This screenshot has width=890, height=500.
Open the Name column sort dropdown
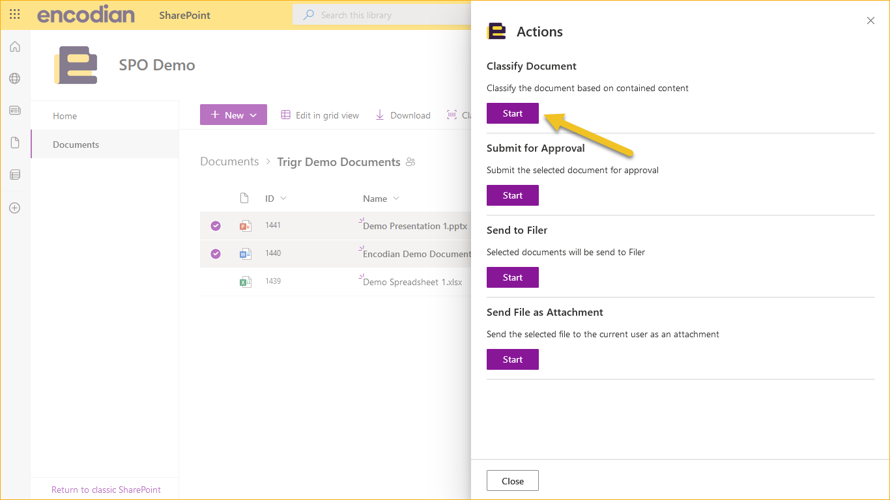[395, 199]
